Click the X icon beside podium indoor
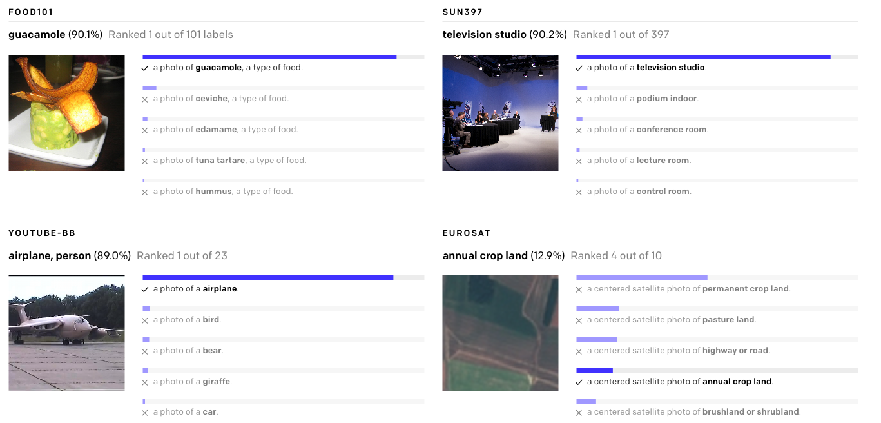Image resolution: width=881 pixels, height=423 pixels. (579, 99)
